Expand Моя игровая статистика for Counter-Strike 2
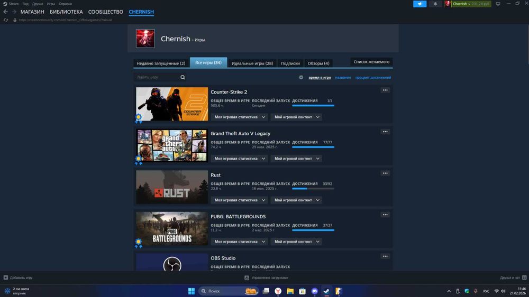Image resolution: width=529 pixels, height=297 pixels. (239, 117)
